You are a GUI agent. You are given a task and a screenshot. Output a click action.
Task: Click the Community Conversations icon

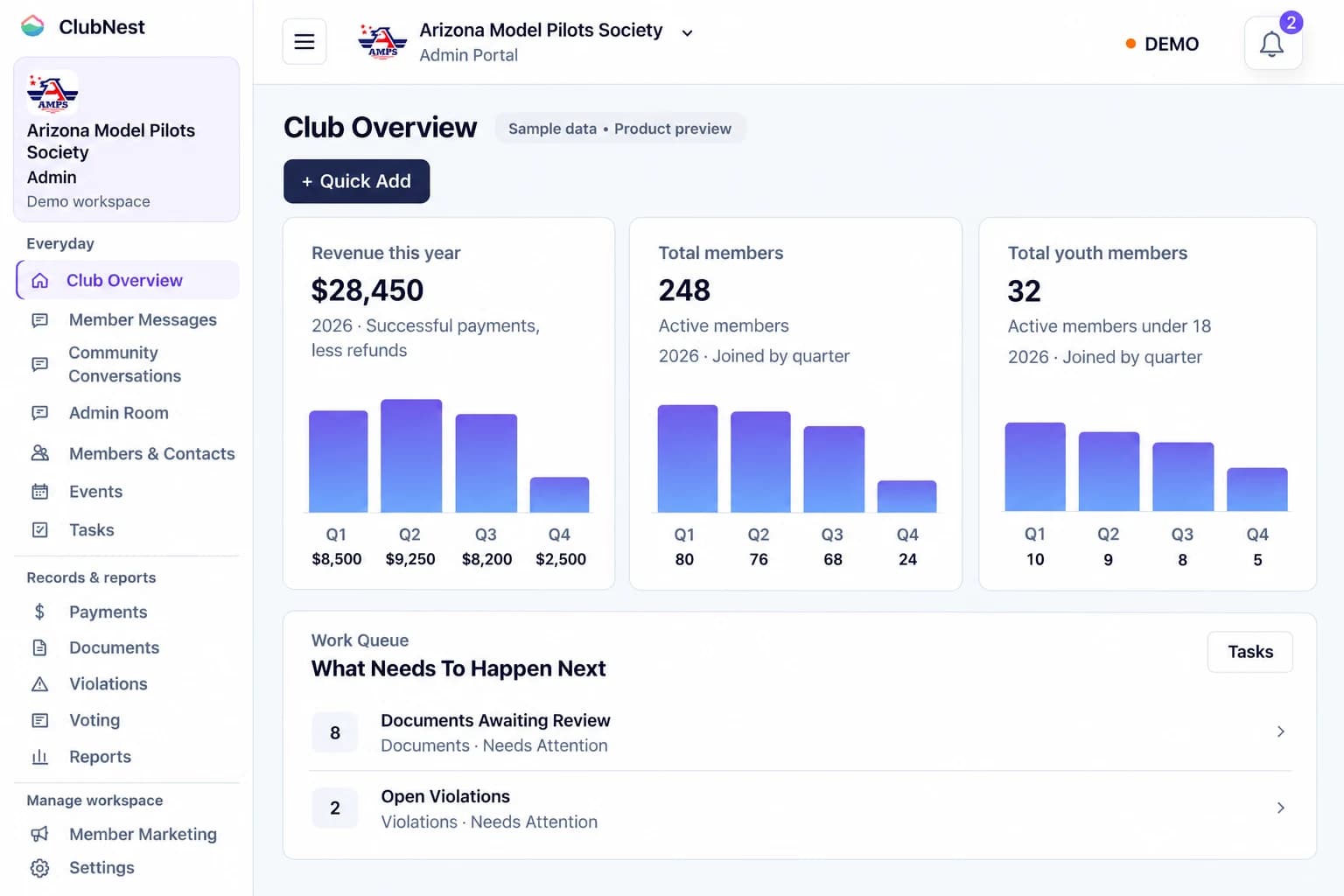(x=40, y=364)
